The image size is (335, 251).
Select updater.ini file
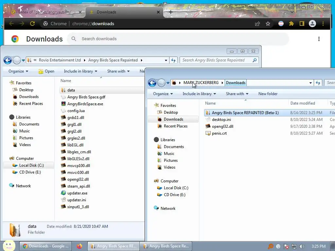(77, 200)
